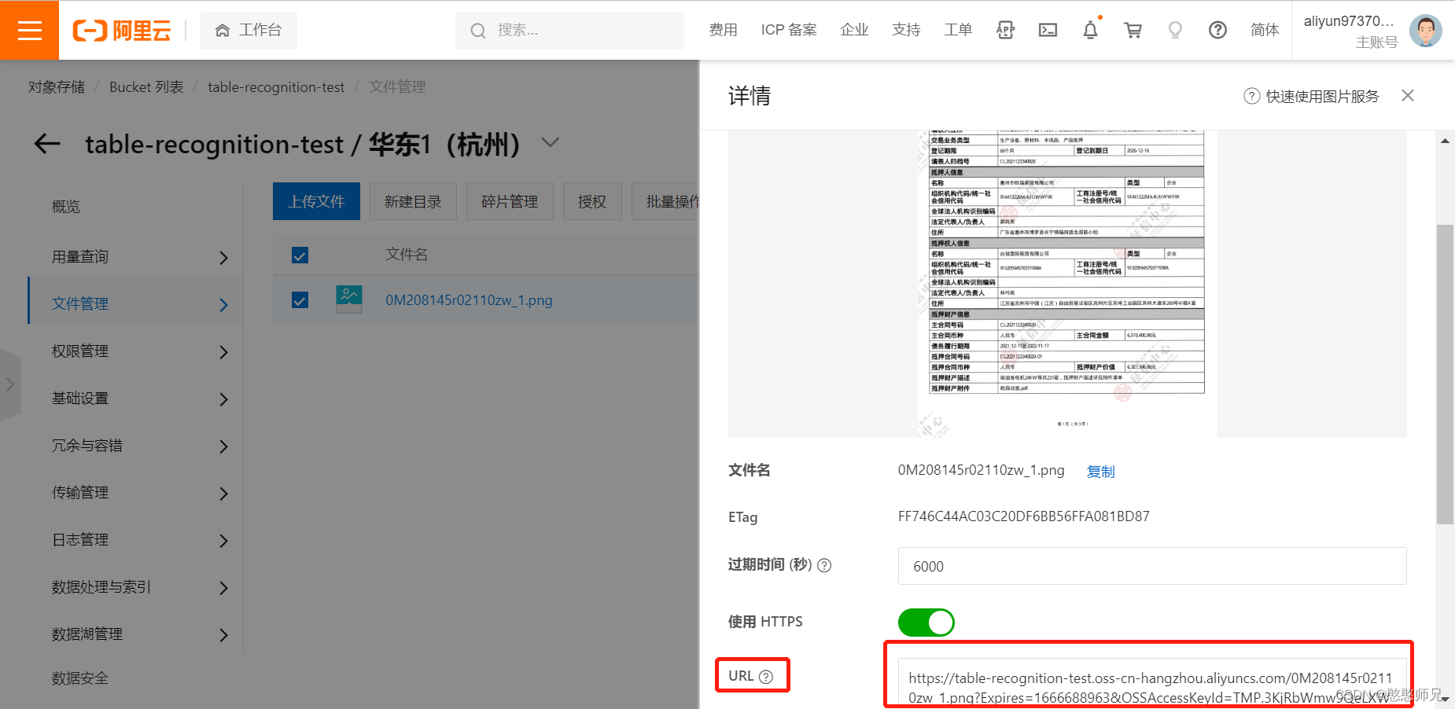Click the 碎片管理 button
The width and height of the screenshot is (1455, 709).
510,201
